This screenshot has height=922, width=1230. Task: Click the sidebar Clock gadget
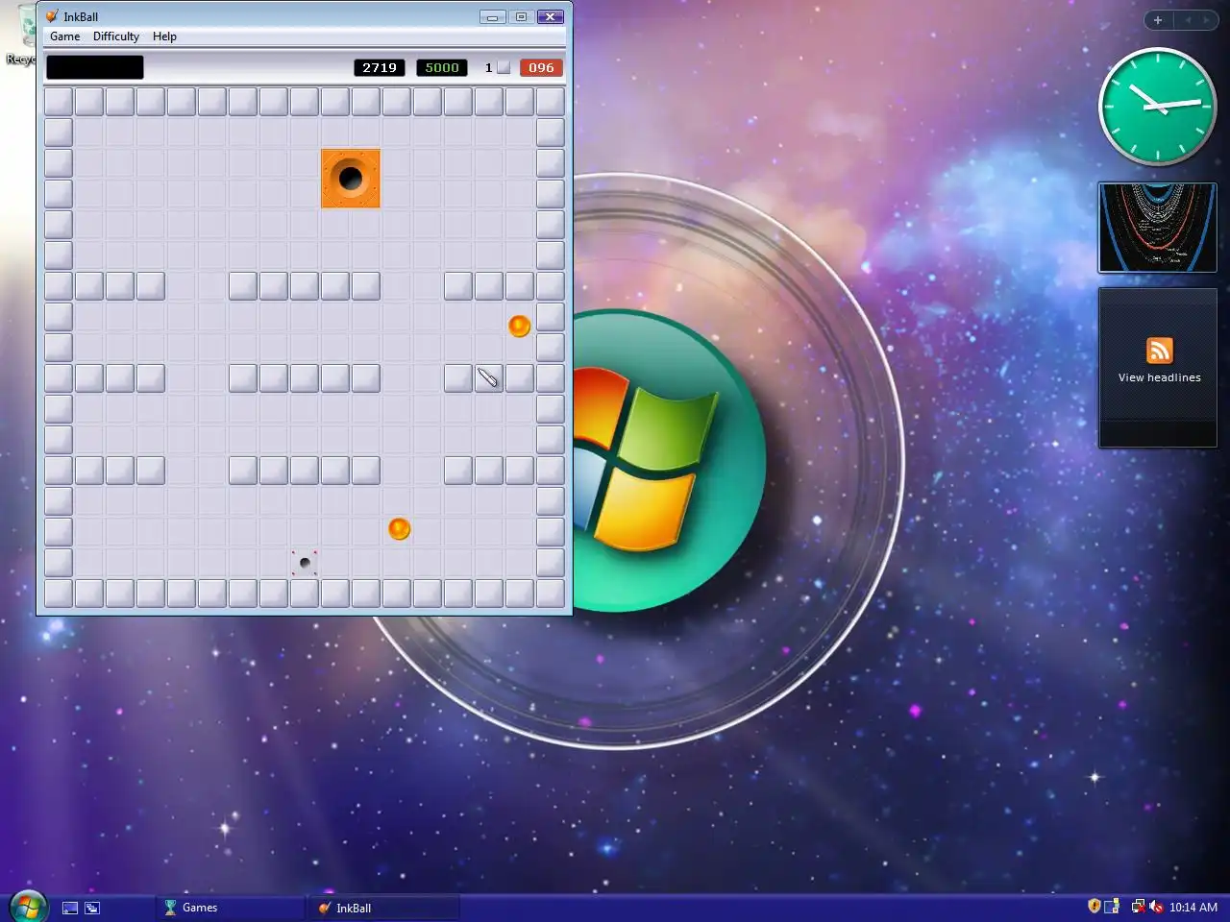click(1157, 107)
